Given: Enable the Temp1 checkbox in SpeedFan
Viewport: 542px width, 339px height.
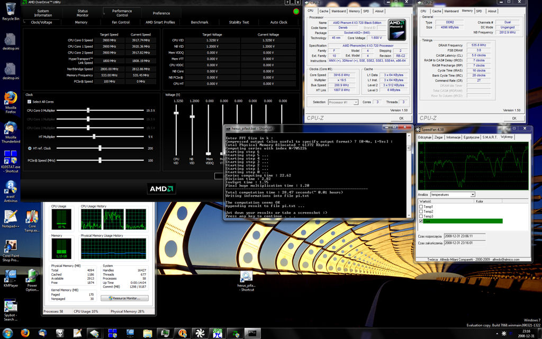Looking at the screenshot, I should [421, 207].
